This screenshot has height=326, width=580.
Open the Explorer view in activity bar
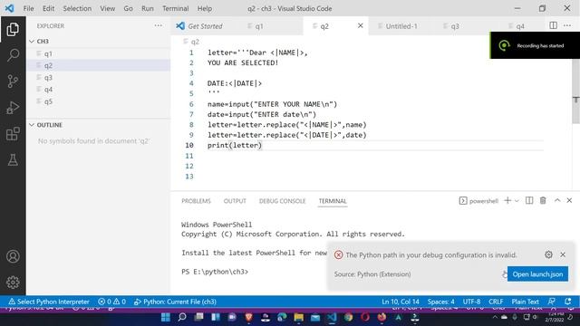coord(13,29)
